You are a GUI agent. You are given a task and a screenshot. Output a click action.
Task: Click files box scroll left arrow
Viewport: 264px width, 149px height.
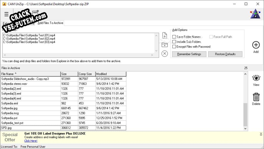point(5,55)
